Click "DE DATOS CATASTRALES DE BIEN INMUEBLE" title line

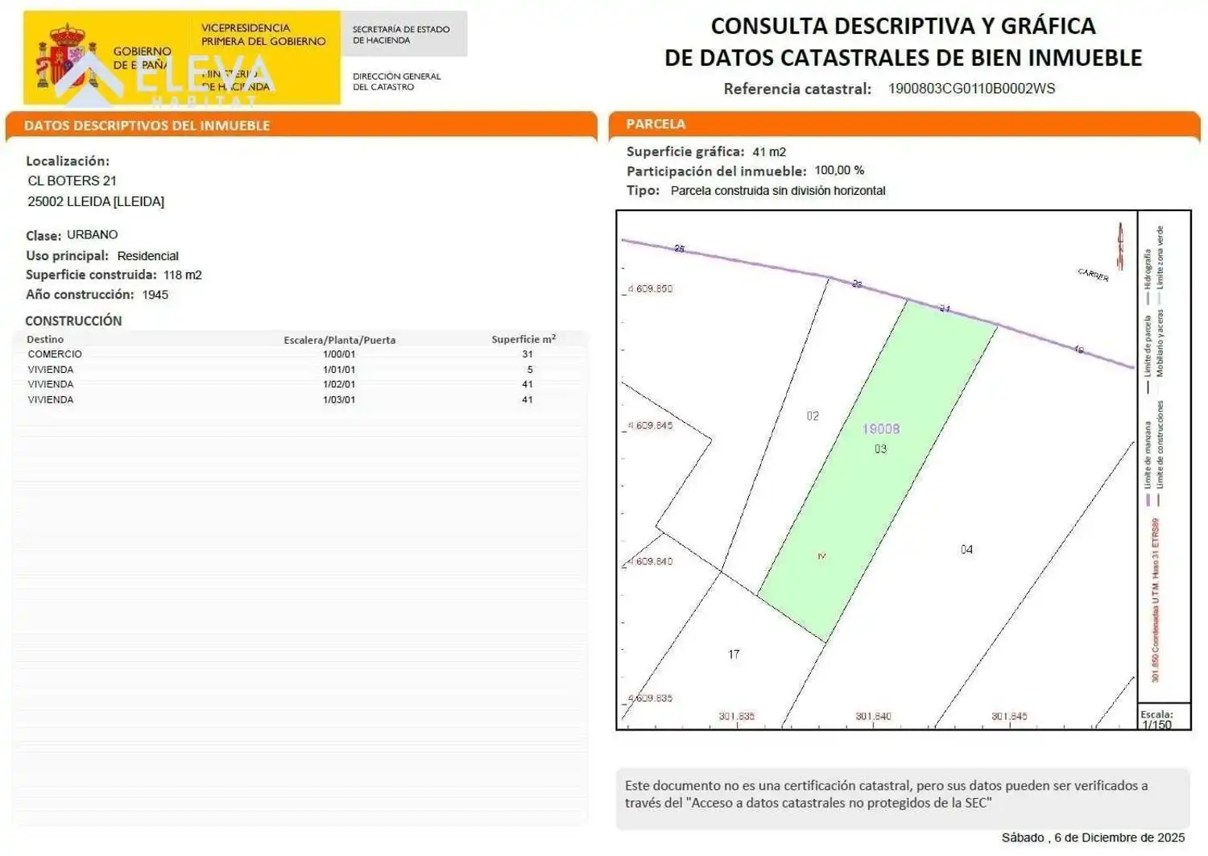point(903,58)
